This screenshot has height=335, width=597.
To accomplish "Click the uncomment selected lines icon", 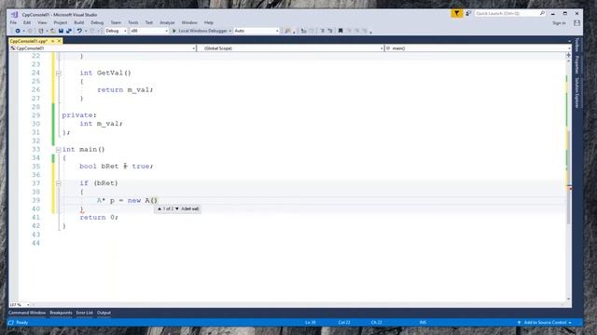I will [x=330, y=31].
